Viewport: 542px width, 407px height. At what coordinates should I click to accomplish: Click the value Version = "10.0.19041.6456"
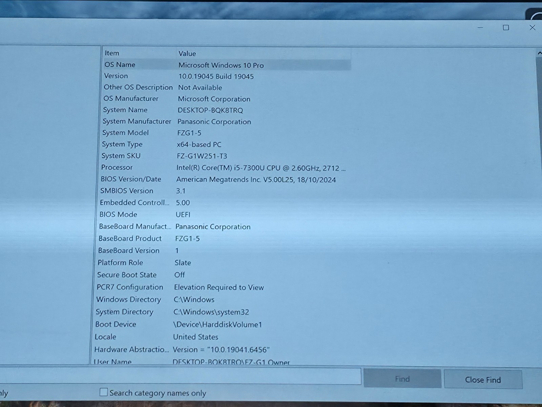pyautogui.click(x=221, y=350)
